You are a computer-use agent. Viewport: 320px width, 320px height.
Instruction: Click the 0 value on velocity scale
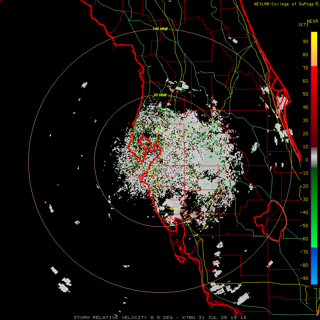[x=307, y=160]
